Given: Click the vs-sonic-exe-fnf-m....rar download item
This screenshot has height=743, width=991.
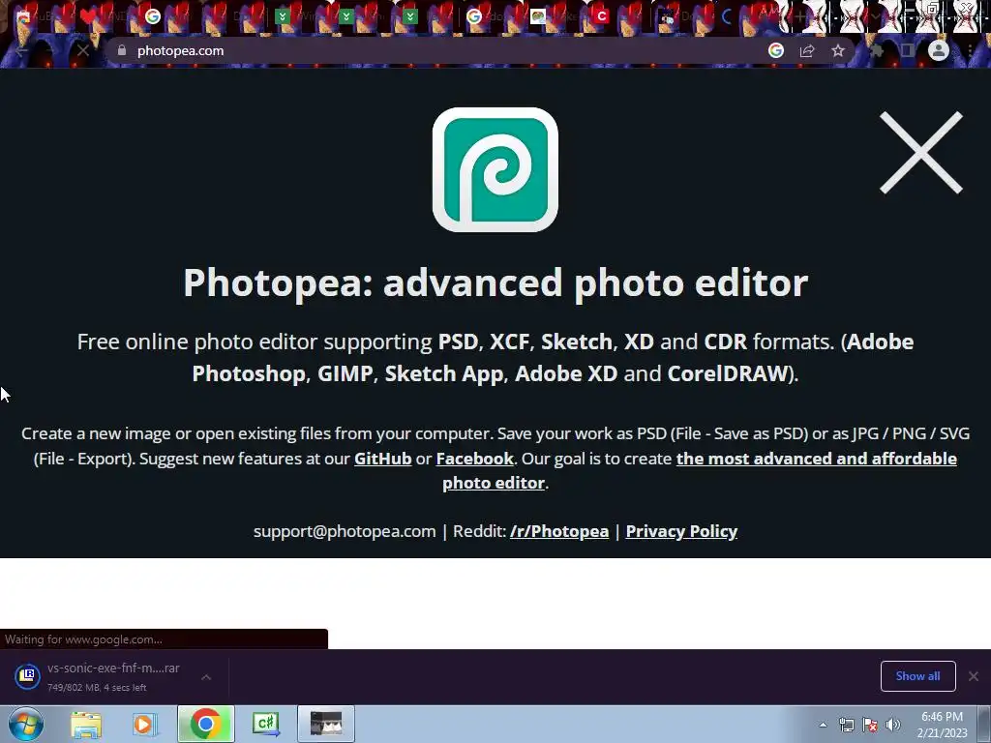Looking at the screenshot, I should [114, 676].
